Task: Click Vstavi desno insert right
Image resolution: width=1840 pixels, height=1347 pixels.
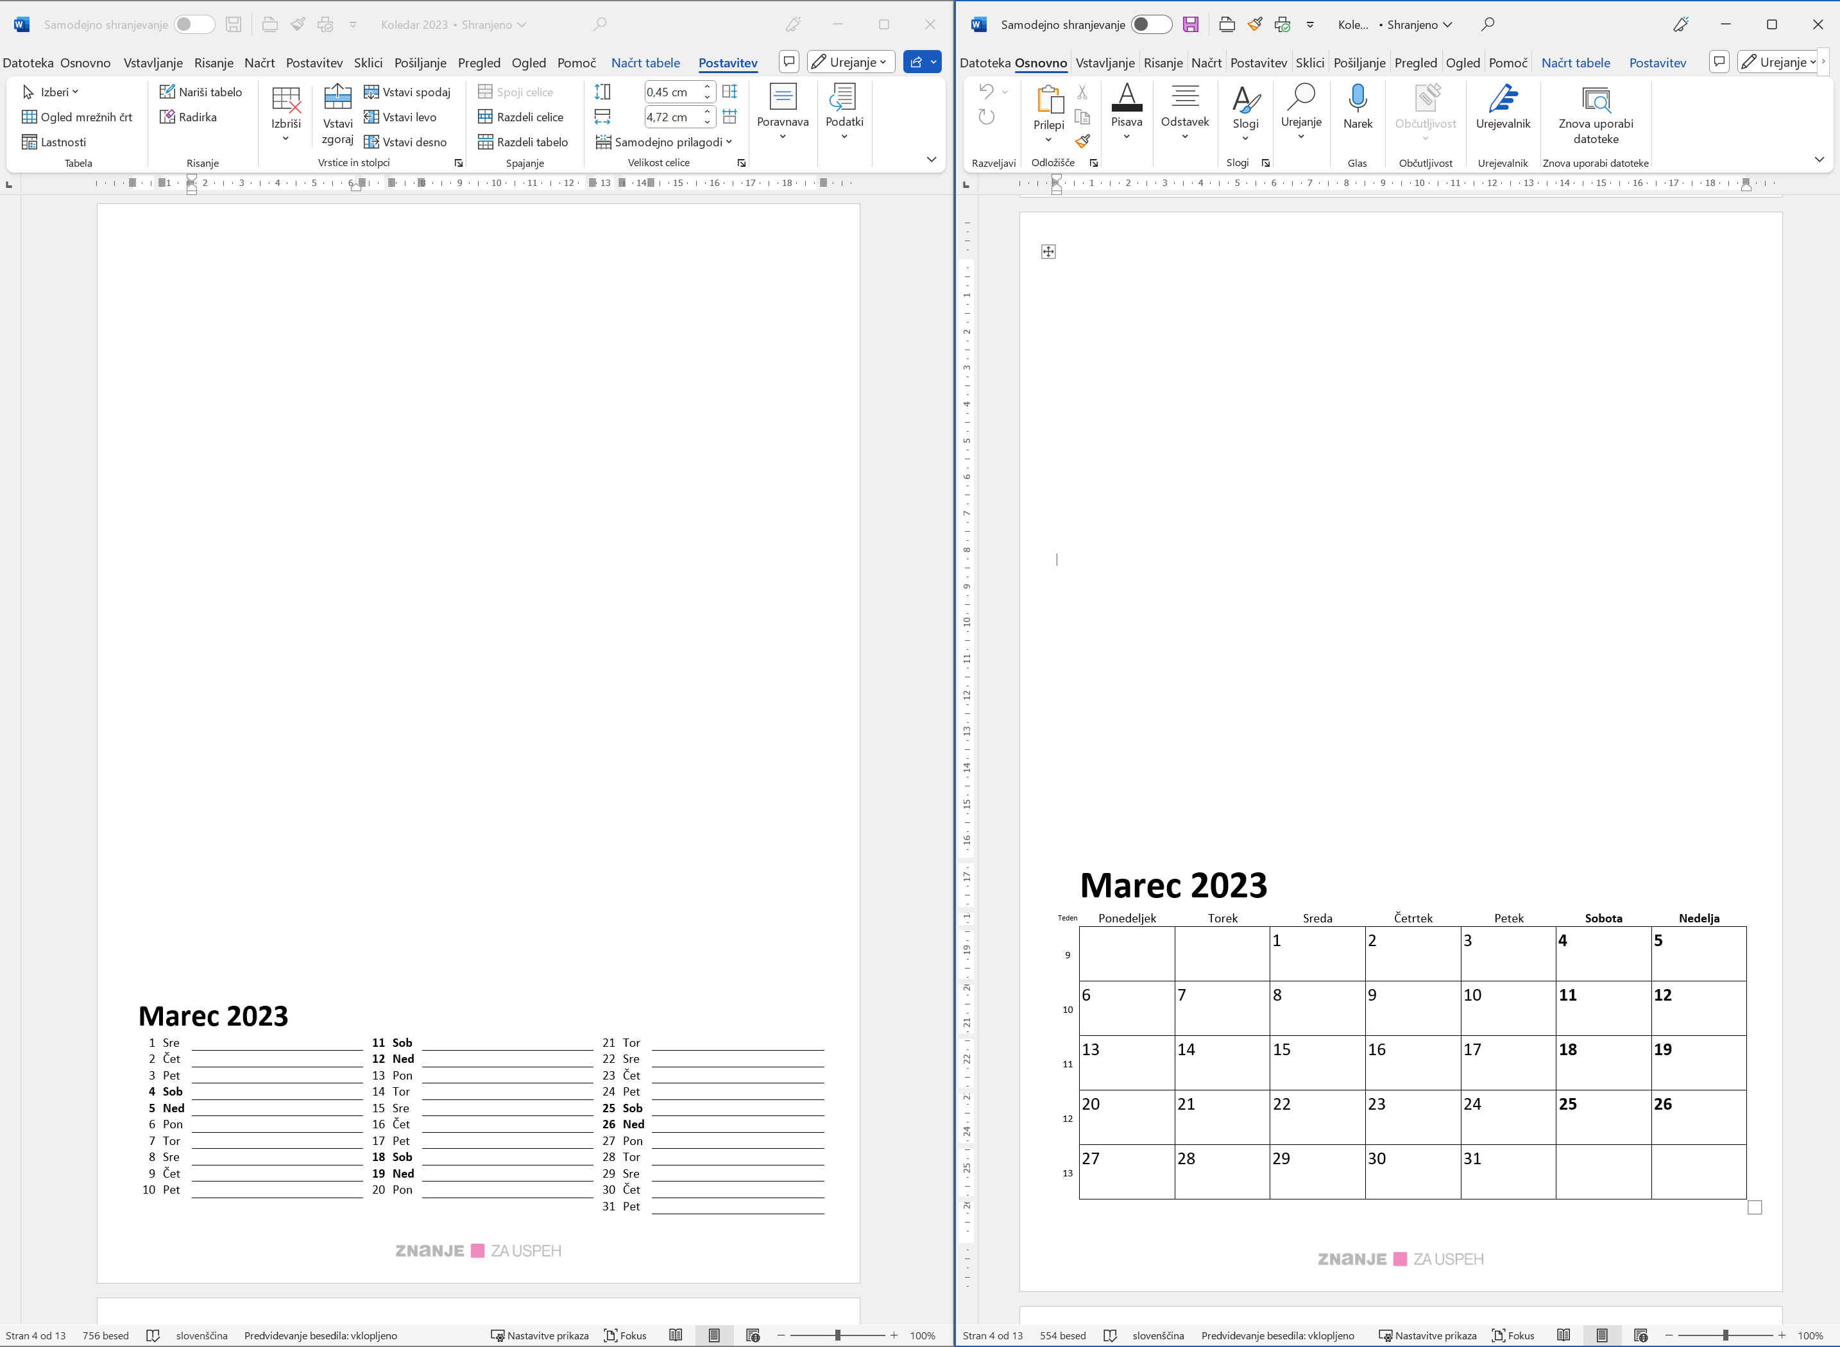Action: (x=405, y=142)
